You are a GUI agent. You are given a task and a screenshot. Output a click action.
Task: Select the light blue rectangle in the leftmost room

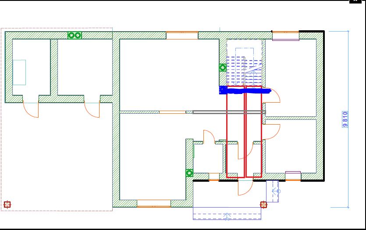coord(19,72)
